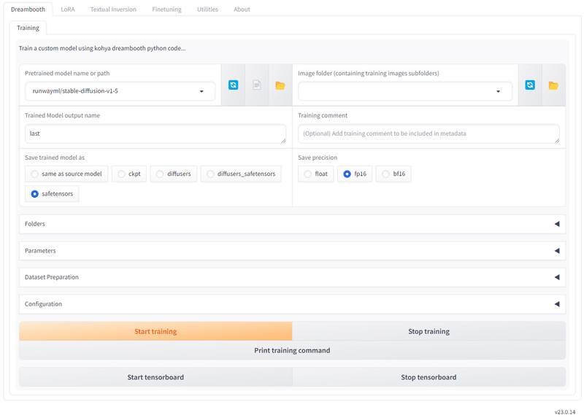Open the About tab
This screenshot has height=418, width=584.
(x=242, y=9)
